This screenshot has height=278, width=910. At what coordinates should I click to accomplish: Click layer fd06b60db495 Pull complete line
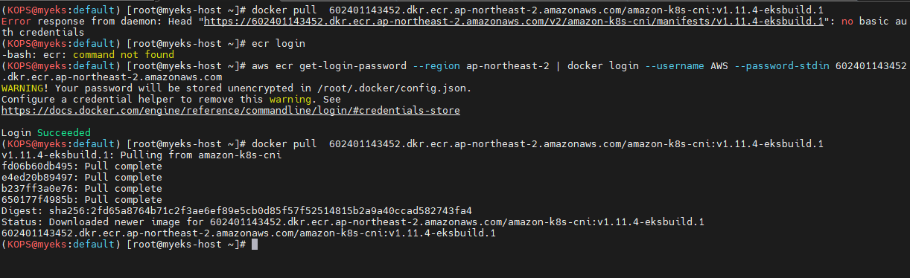click(82, 166)
